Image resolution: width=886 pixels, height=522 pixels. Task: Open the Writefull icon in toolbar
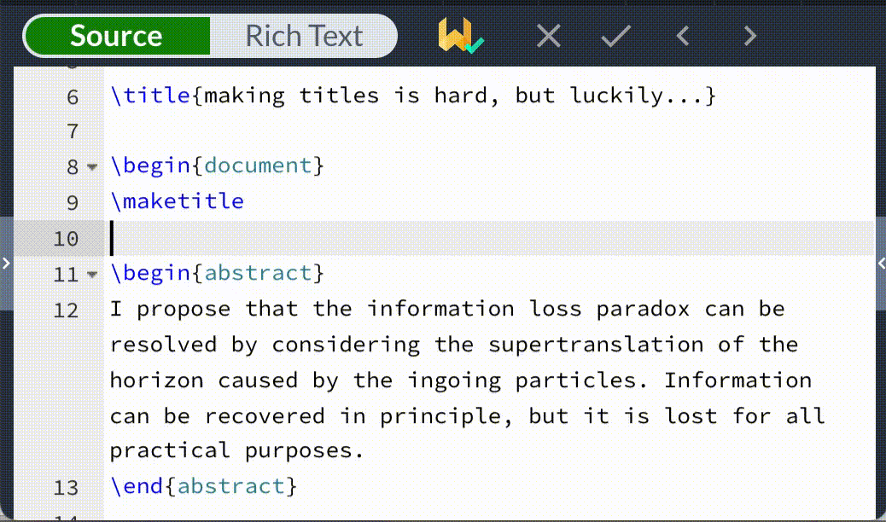click(x=459, y=36)
